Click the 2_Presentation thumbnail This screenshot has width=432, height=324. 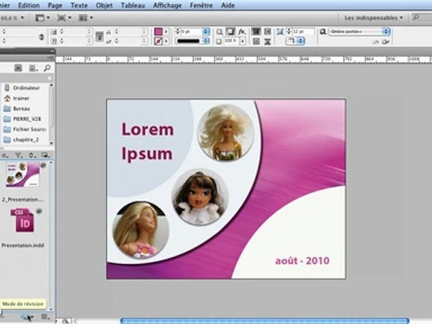(23, 175)
